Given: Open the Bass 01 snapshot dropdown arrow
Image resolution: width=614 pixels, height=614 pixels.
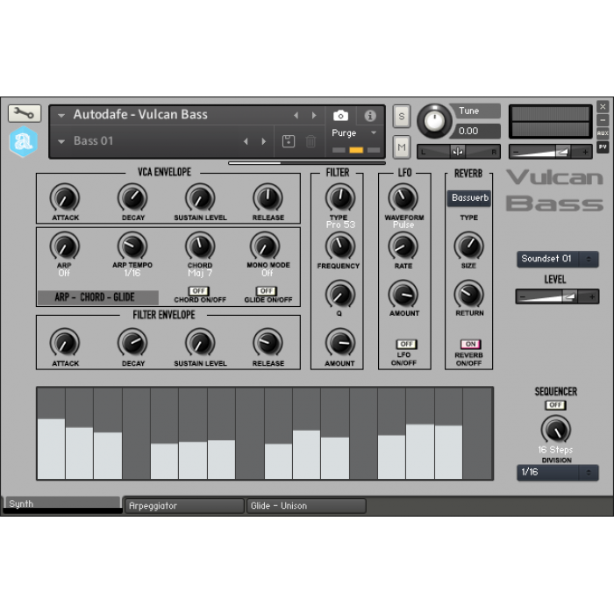Looking at the screenshot, I should 61,142.
